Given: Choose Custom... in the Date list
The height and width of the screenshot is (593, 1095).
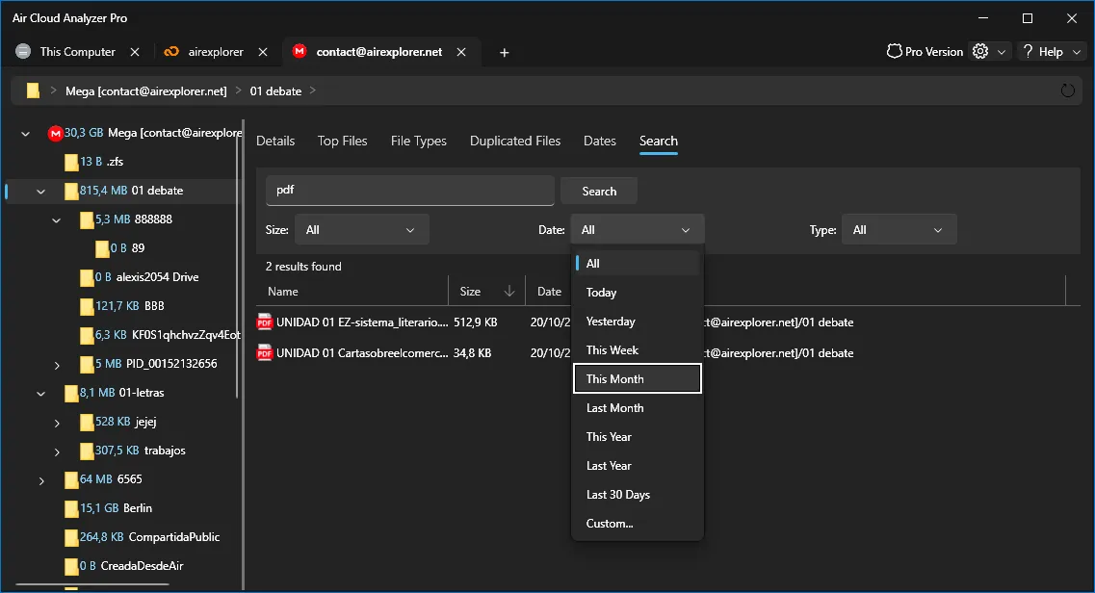Looking at the screenshot, I should coord(637,524).
